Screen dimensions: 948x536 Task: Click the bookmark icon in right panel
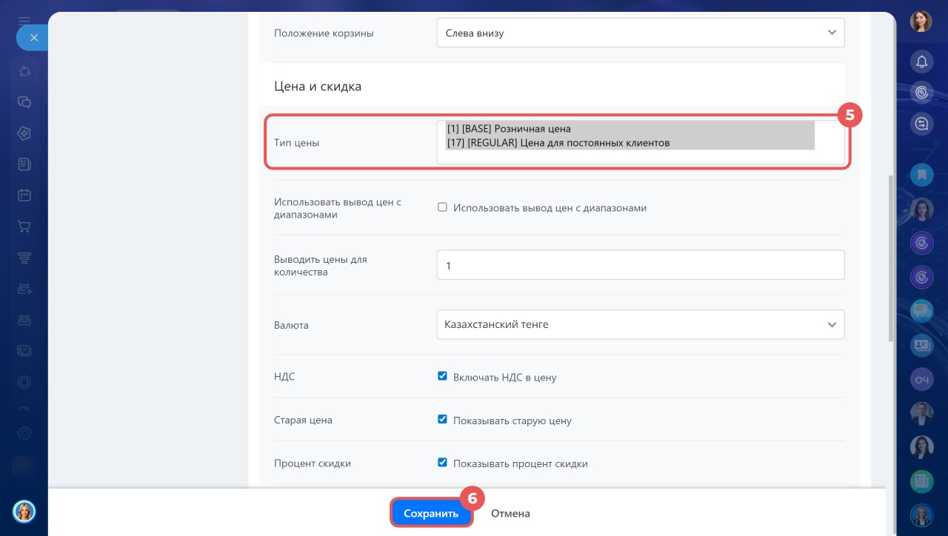[921, 175]
